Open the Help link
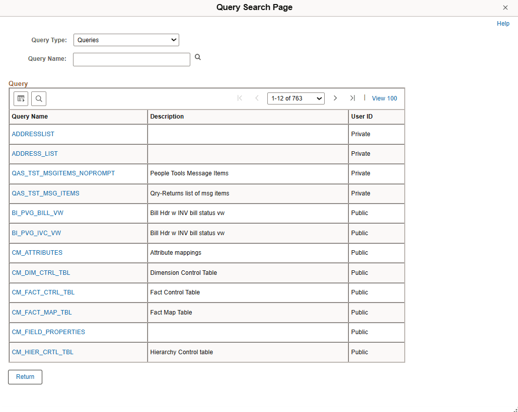518x412 pixels. [x=503, y=23]
